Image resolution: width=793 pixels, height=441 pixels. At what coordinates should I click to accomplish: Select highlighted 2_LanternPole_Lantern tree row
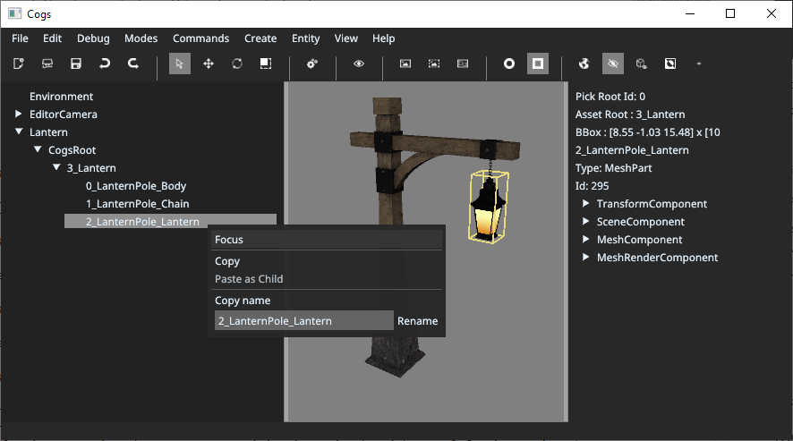tap(170, 222)
